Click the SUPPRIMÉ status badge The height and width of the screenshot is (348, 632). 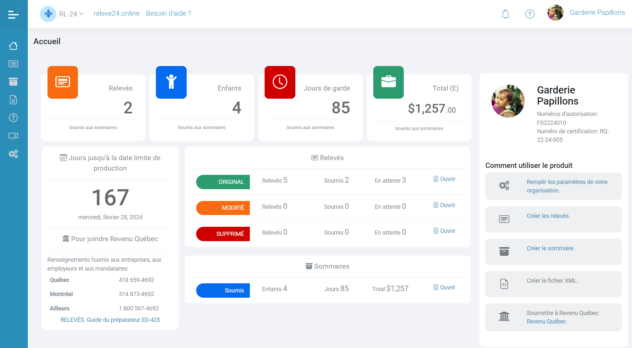[x=223, y=234]
